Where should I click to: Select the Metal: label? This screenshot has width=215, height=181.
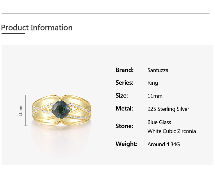pyautogui.click(x=124, y=108)
